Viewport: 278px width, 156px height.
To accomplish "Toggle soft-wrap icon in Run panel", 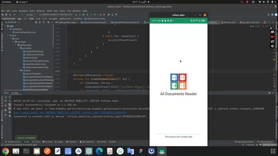I will click(x=10, y=104).
